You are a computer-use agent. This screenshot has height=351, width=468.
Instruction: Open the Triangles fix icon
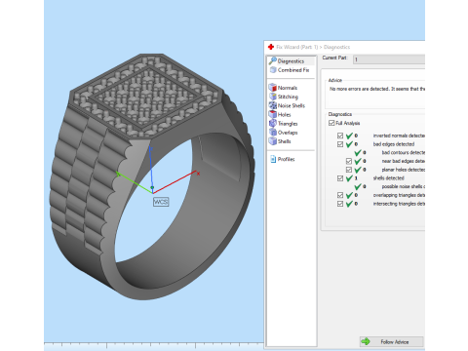[272, 124]
